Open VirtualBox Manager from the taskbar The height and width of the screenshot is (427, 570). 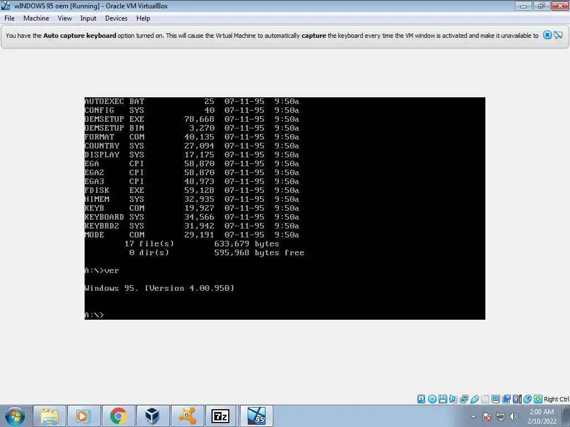pos(153,416)
